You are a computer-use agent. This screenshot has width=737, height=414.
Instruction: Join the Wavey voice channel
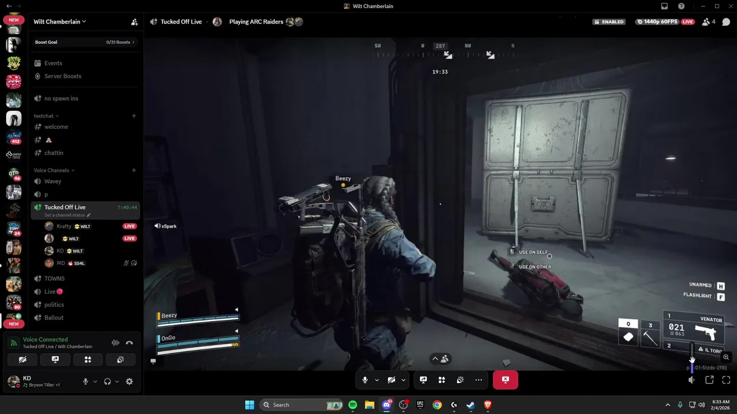(85, 182)
